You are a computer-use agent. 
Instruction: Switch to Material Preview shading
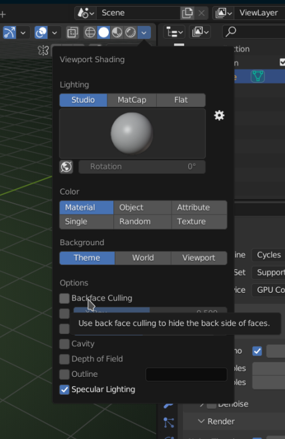pyautogui.click(x=117, y=33)
